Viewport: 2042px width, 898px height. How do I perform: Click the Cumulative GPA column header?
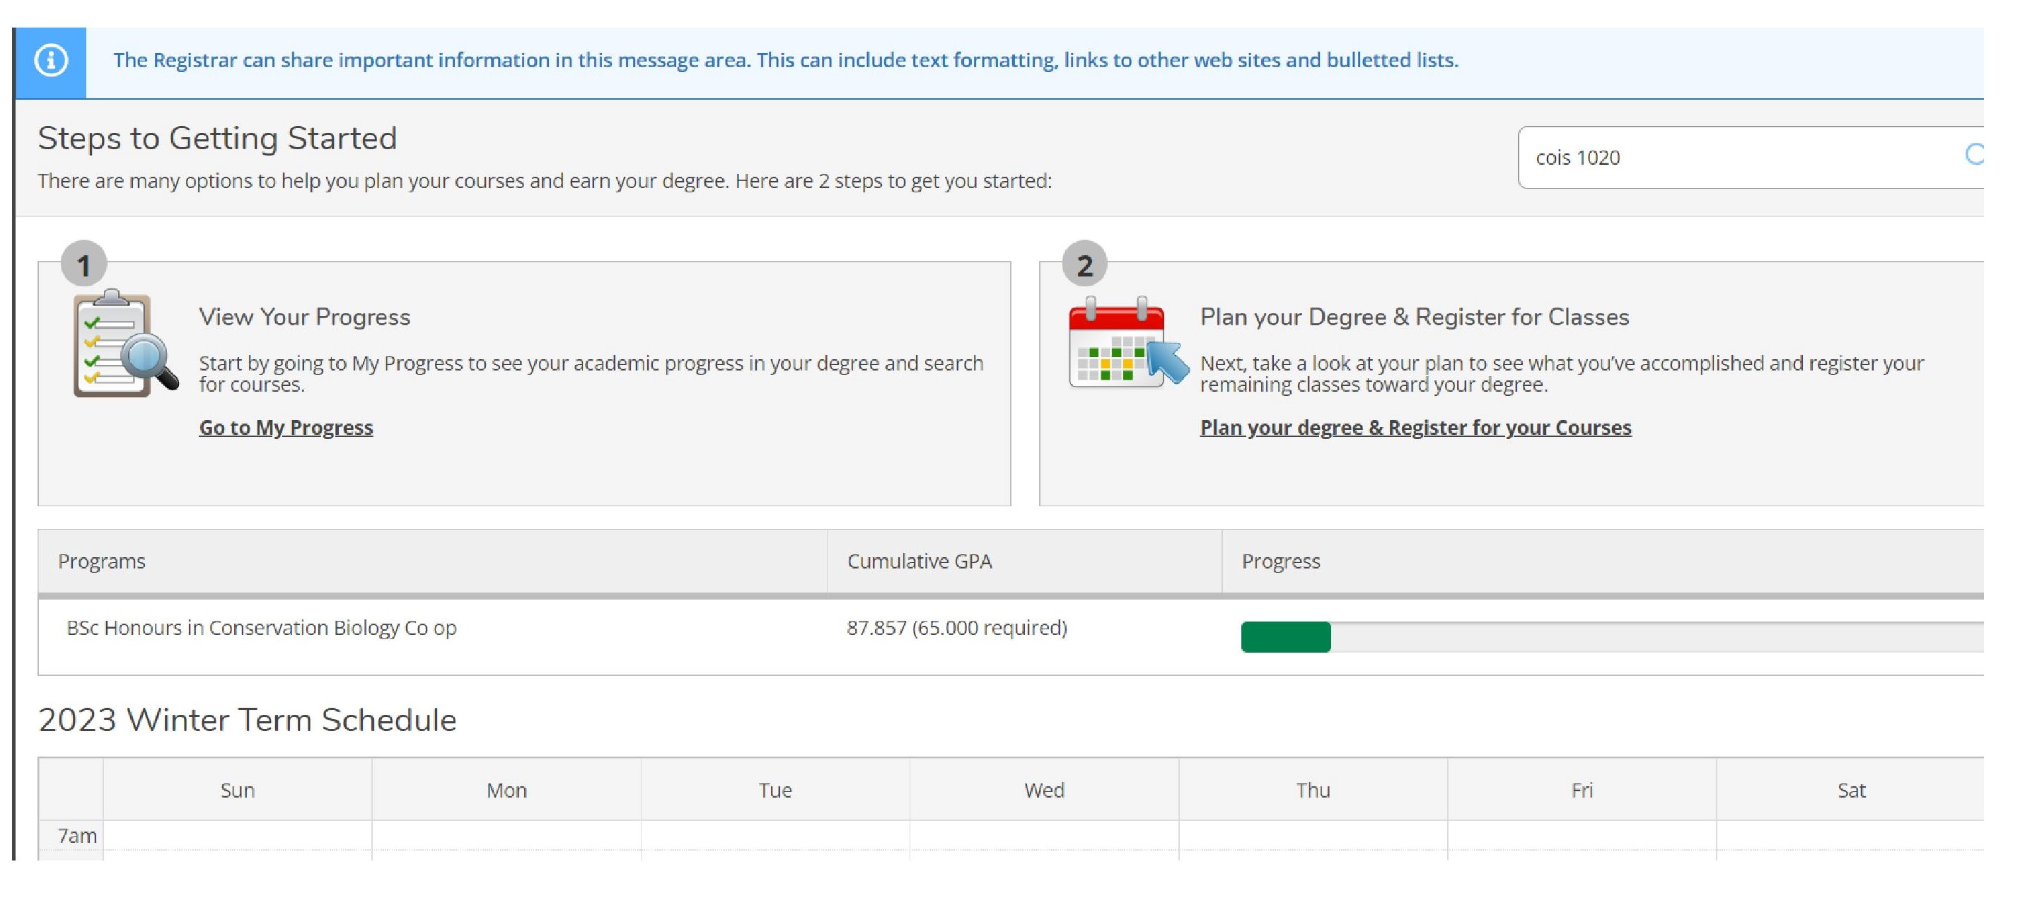point(920,561)
